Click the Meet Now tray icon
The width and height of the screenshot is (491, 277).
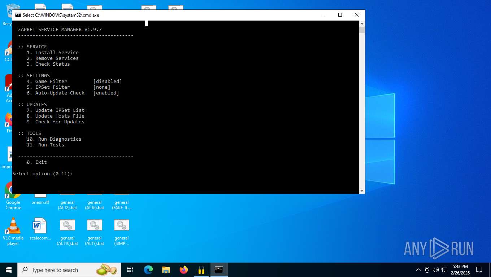[x=427, y=270]
